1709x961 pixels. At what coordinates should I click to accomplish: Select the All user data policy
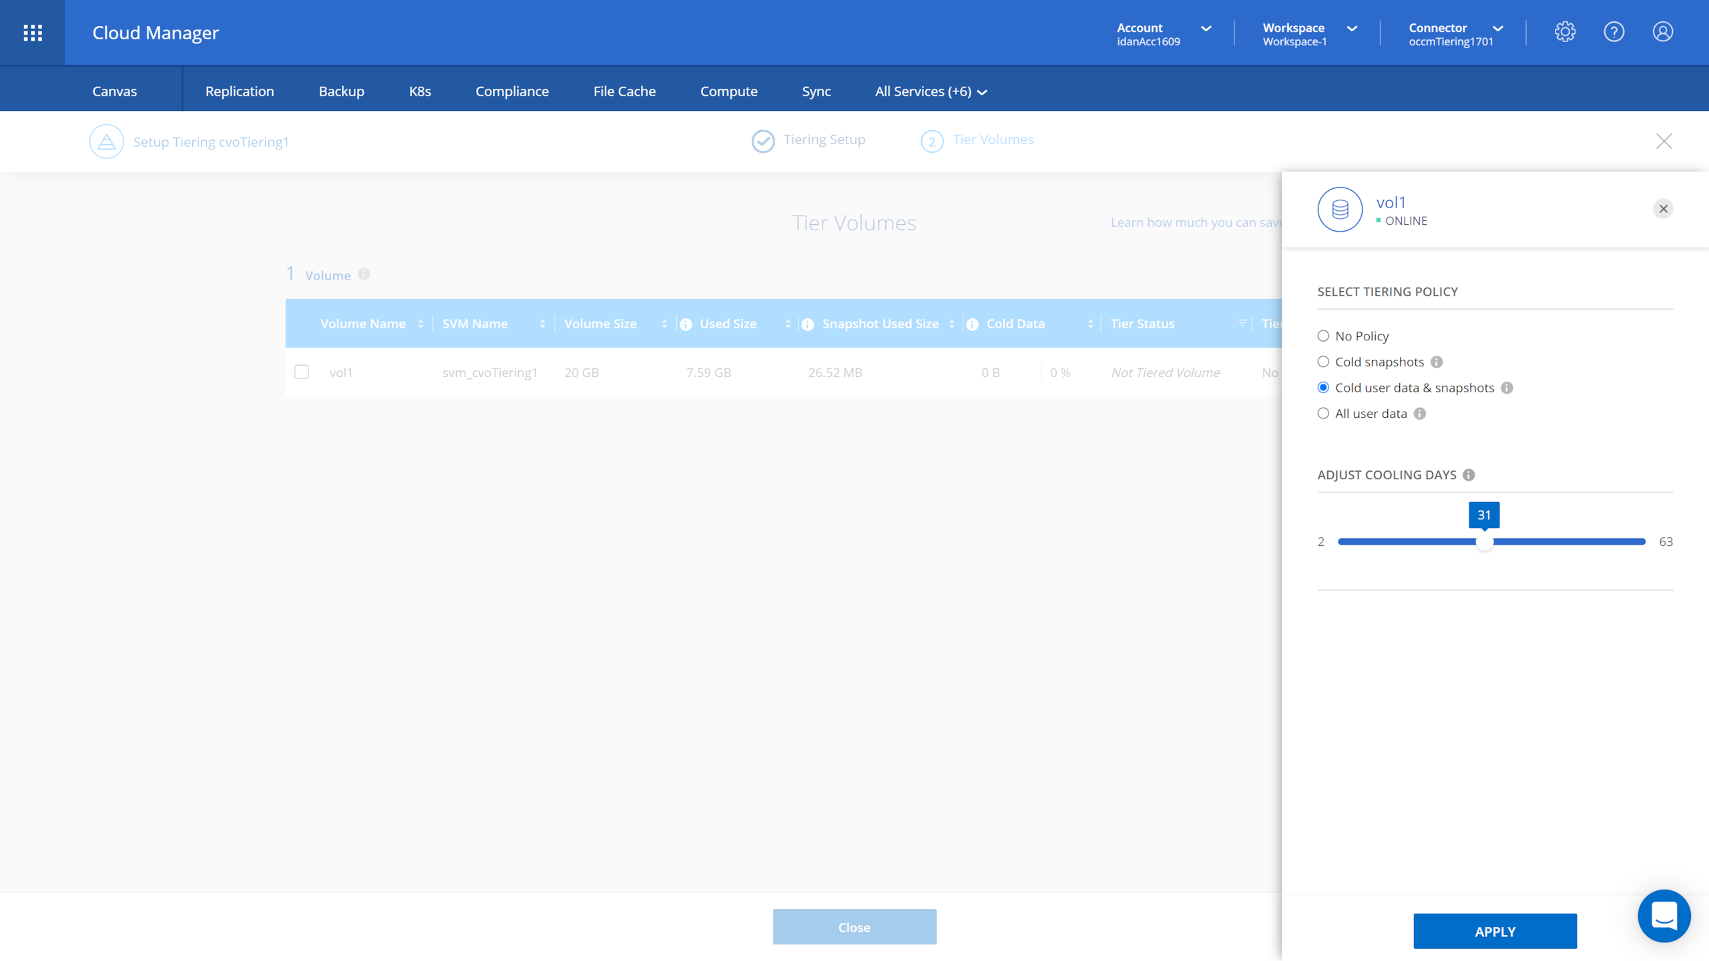tap(1323, 414)
